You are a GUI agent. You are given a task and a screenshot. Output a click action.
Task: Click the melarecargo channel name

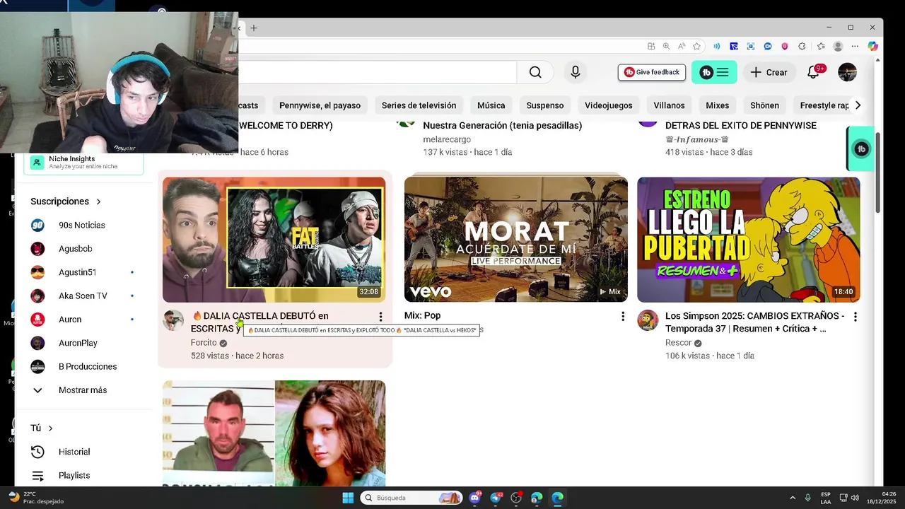pos(447,139)
